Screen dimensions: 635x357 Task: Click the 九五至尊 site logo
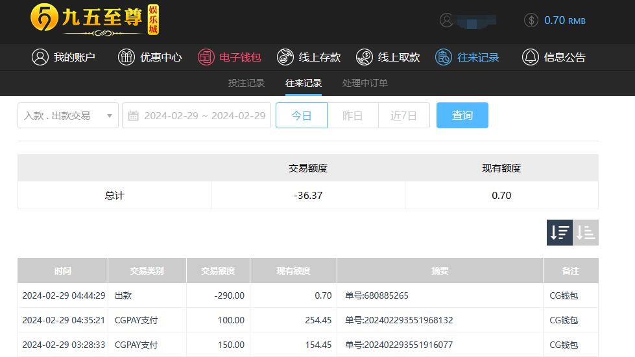click(95, 19)
